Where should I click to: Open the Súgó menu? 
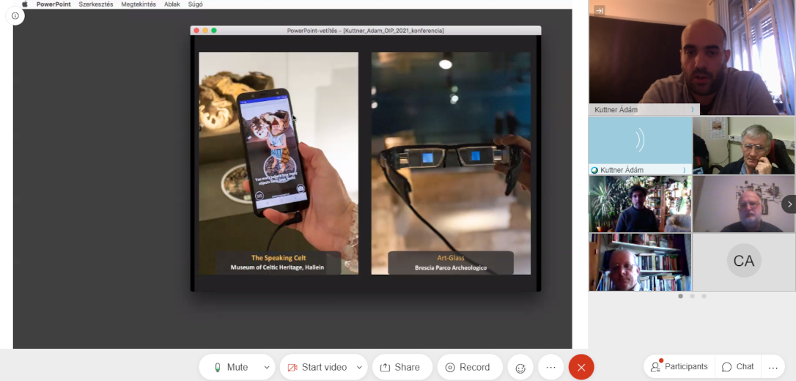196,4
